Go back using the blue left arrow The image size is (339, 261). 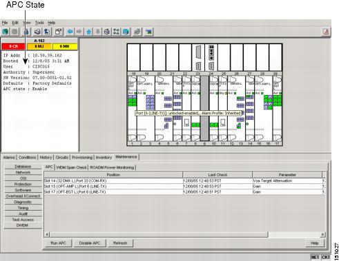70,32
